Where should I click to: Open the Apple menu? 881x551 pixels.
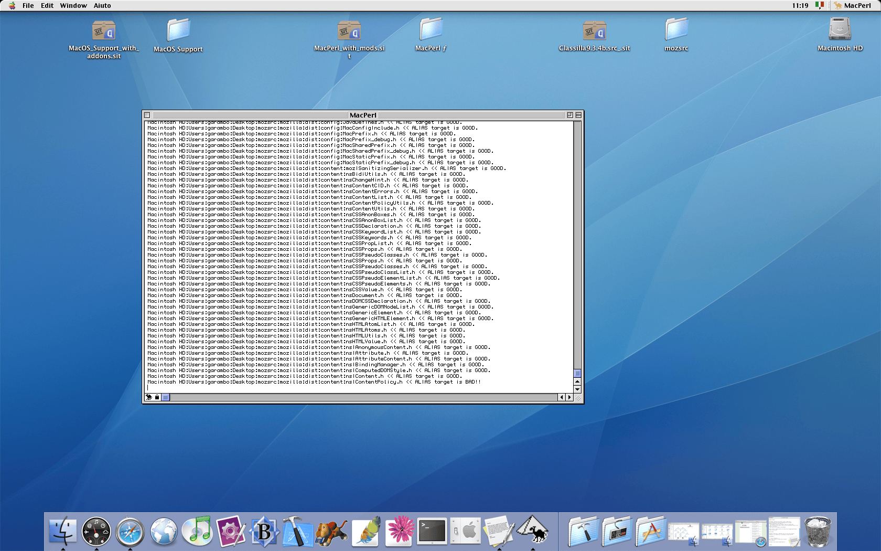pyautogui.click(x=12, y=5)
